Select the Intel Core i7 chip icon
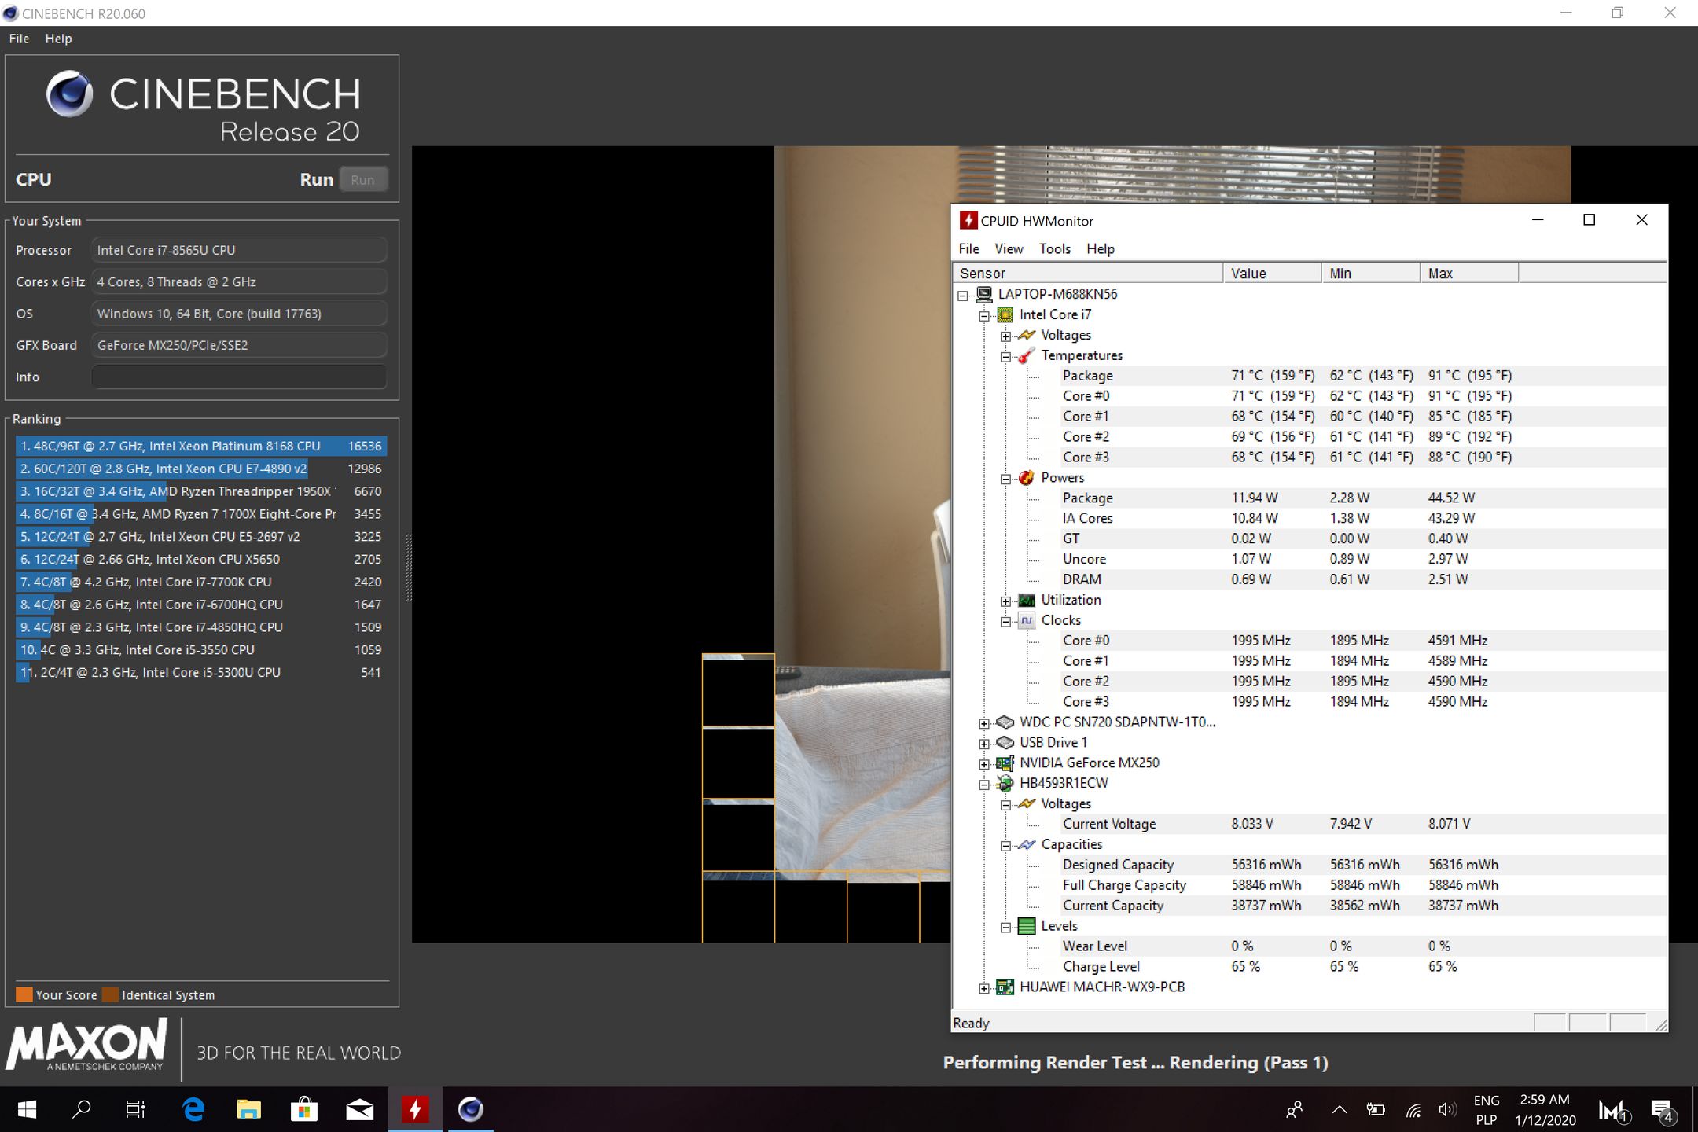 (x=1005, y=314)
